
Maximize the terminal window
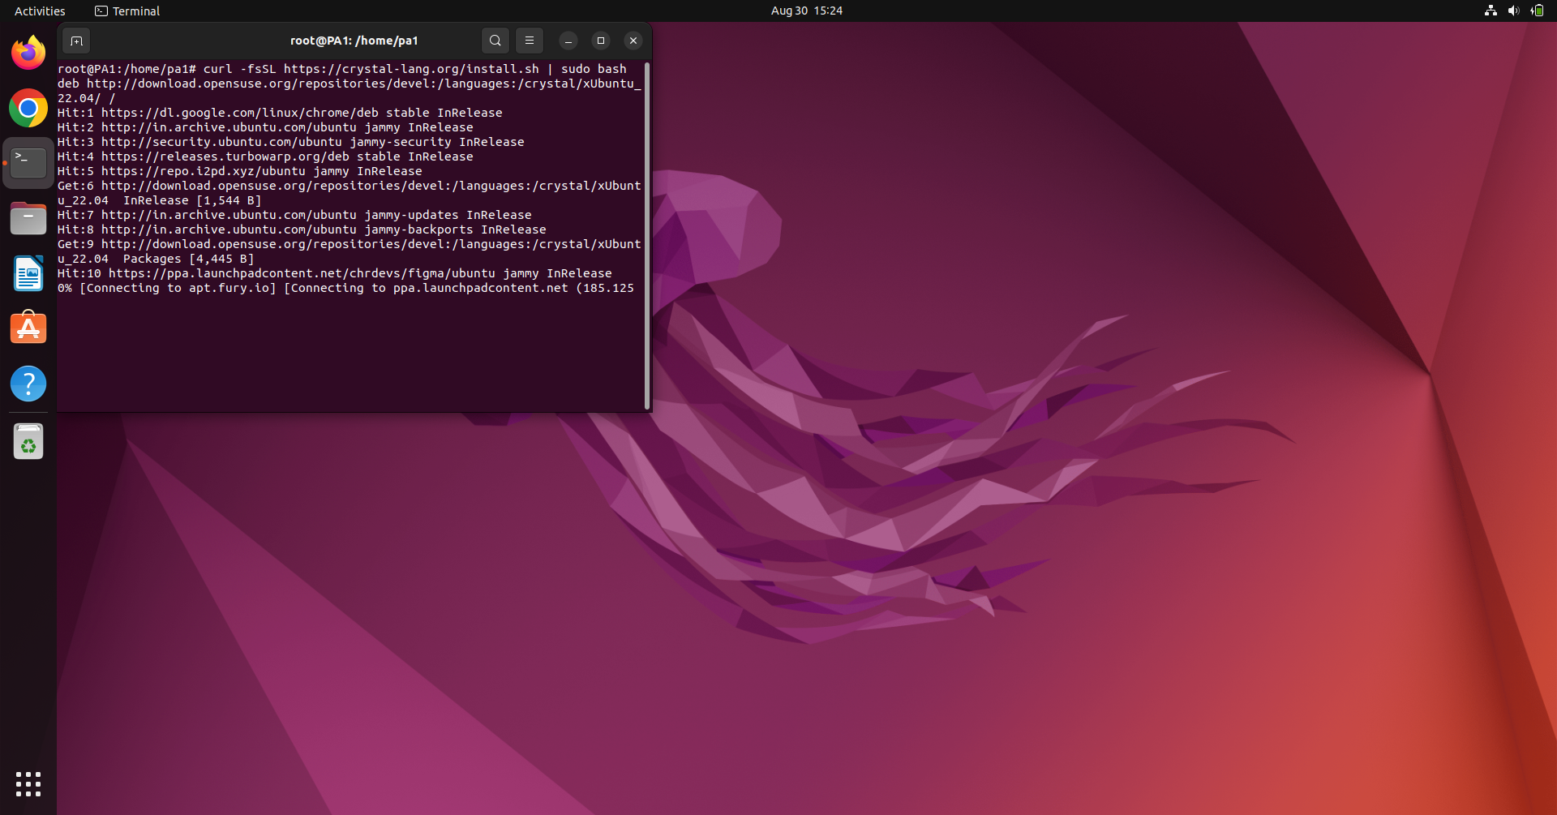coord(601,41)
